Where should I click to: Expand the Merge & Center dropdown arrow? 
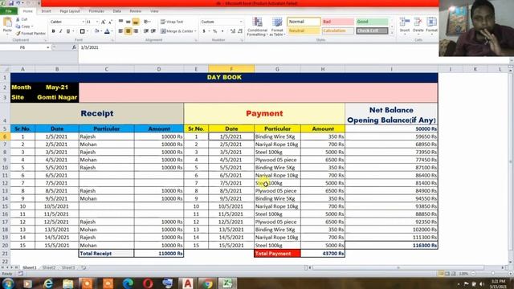(195, 31)
